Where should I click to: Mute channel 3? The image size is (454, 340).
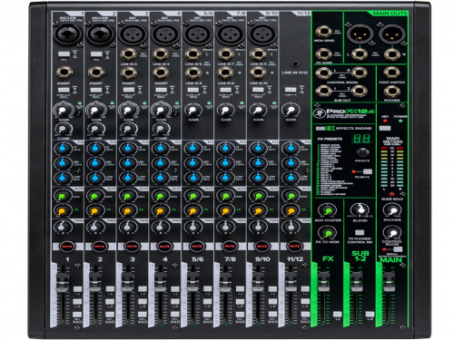[x=132, y=247]
